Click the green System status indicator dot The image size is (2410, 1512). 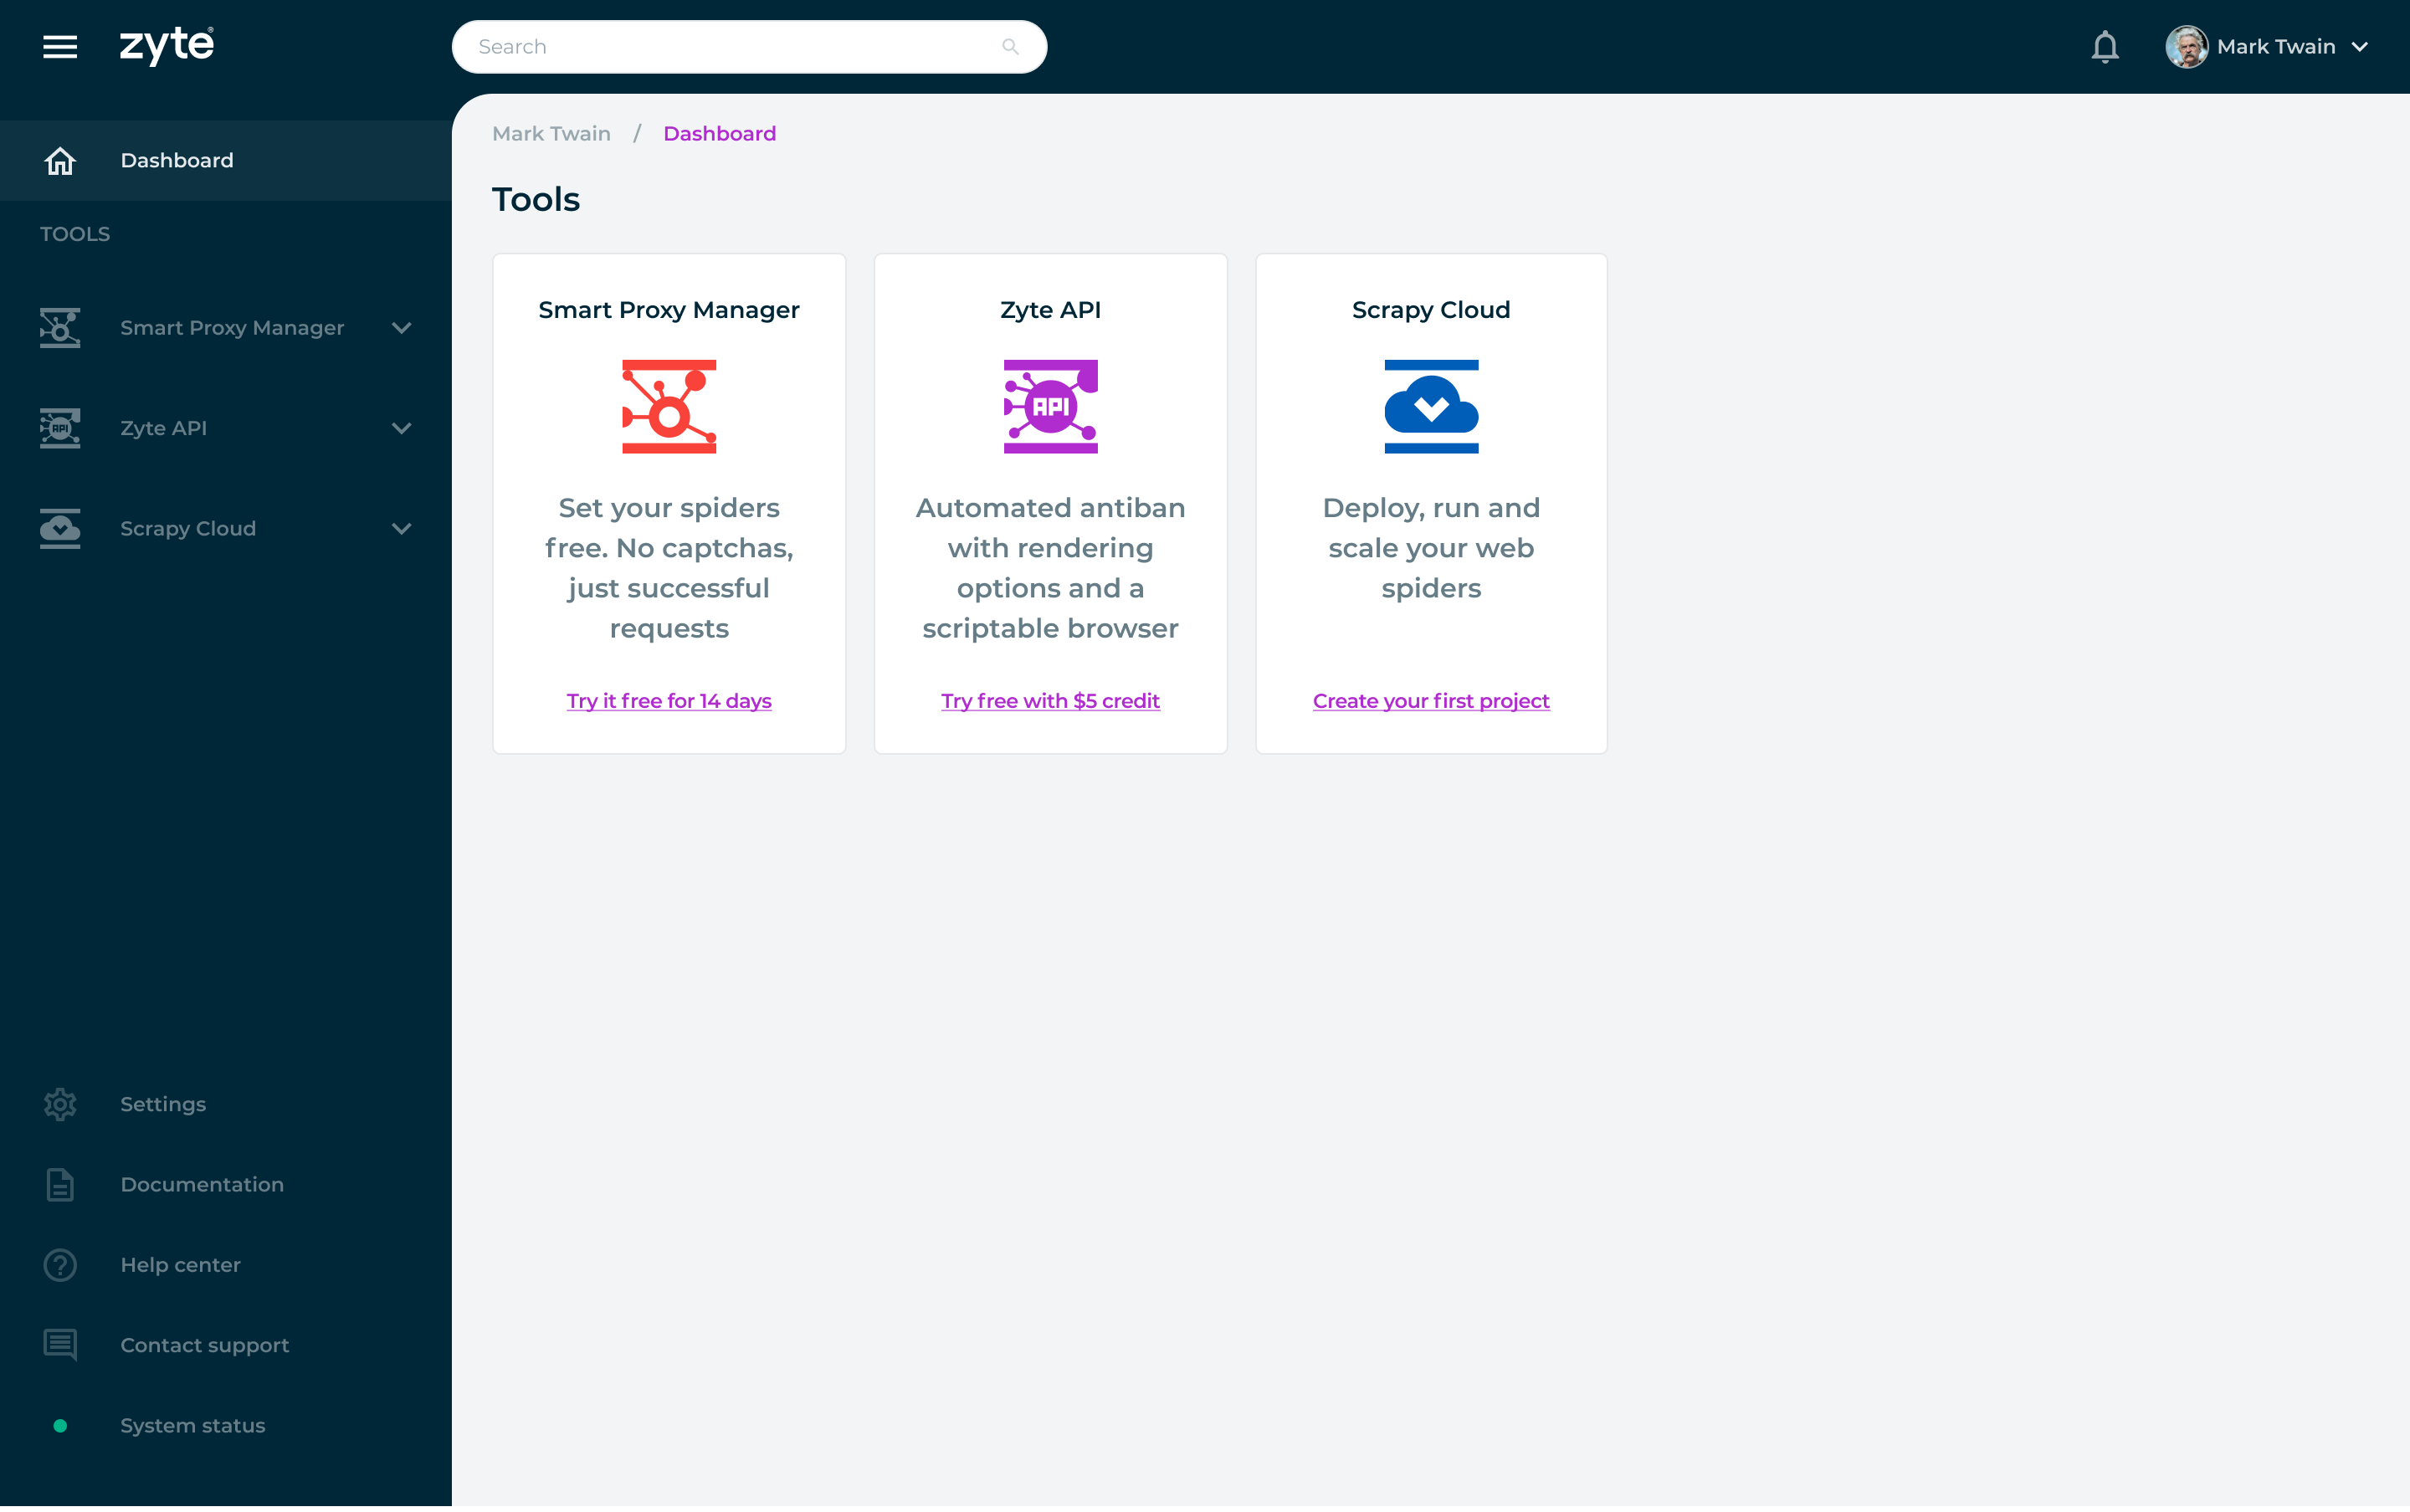pyautogui.click(x=60, y=1425)
